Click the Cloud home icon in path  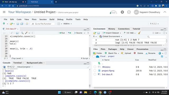tap(97, 56)
